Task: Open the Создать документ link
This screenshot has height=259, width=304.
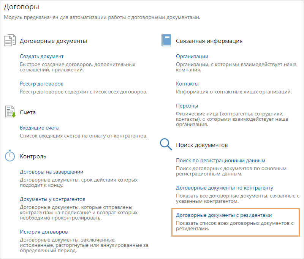Action: pos(41,56)
